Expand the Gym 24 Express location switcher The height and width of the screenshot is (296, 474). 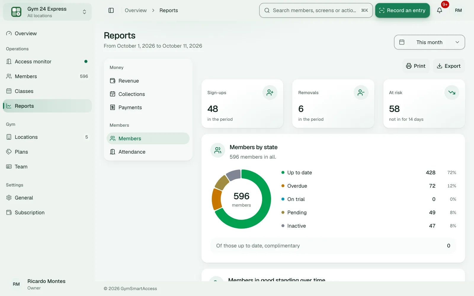(x=47, y=12)
